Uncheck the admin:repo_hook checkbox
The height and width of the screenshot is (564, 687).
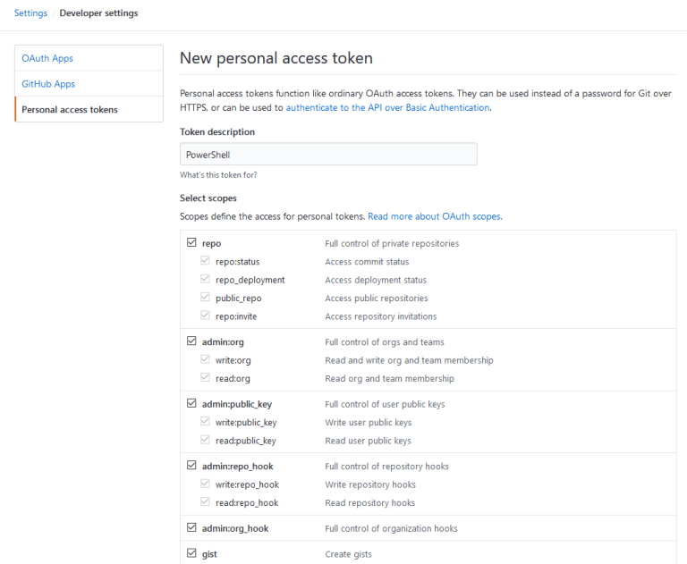point(191,465)
